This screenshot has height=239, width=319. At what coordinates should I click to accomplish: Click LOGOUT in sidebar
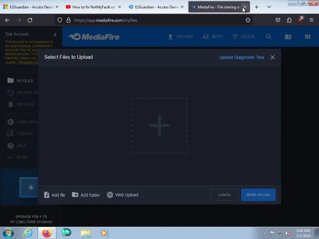pos(20,134)
